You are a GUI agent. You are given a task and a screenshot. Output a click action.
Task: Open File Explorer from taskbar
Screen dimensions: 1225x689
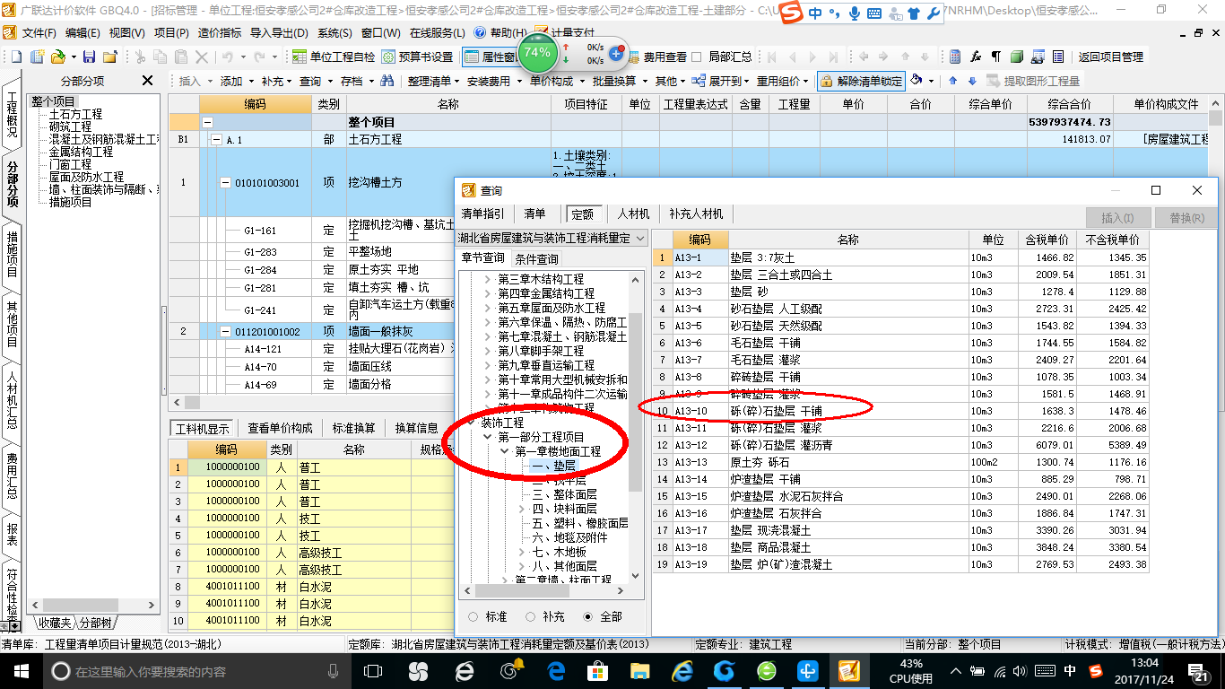coord(640,671)
